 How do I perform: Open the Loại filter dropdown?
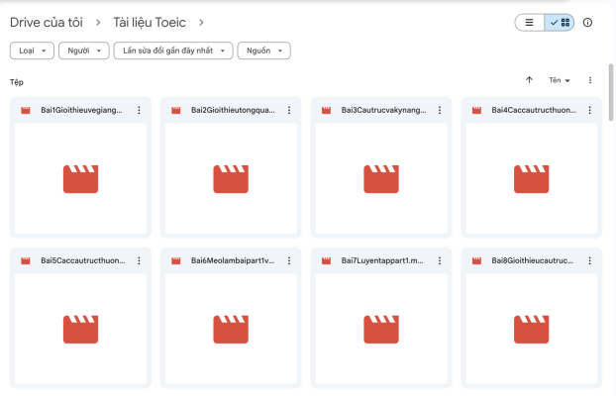pyautogui.click(x=32, y=50)
